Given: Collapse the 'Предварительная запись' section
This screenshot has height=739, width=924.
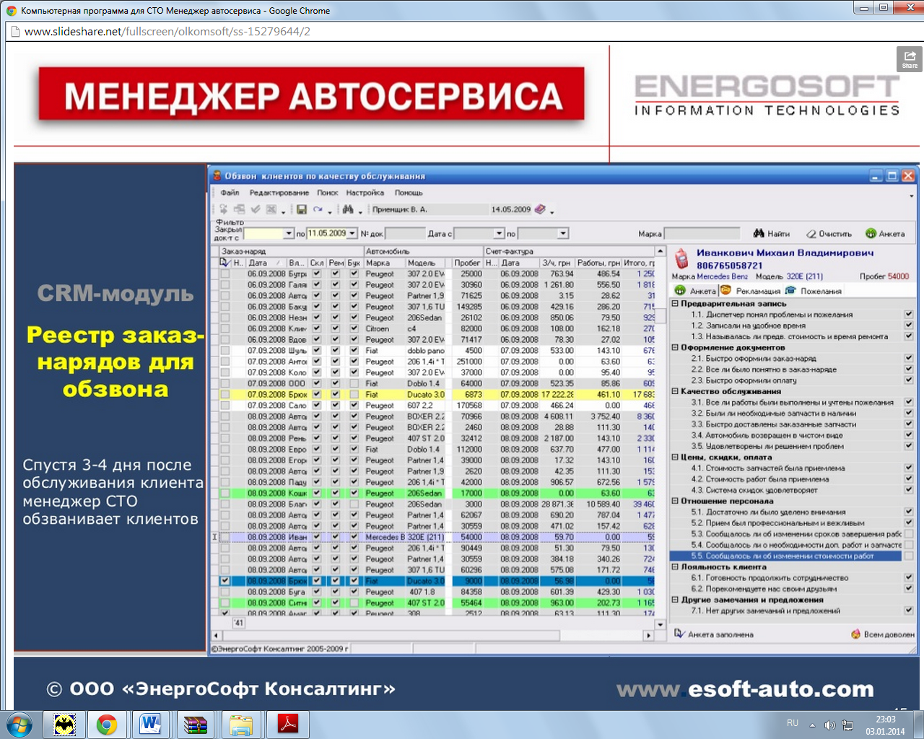Looking at the screenshot, I should pyautogui.click(x=675, y=304).
